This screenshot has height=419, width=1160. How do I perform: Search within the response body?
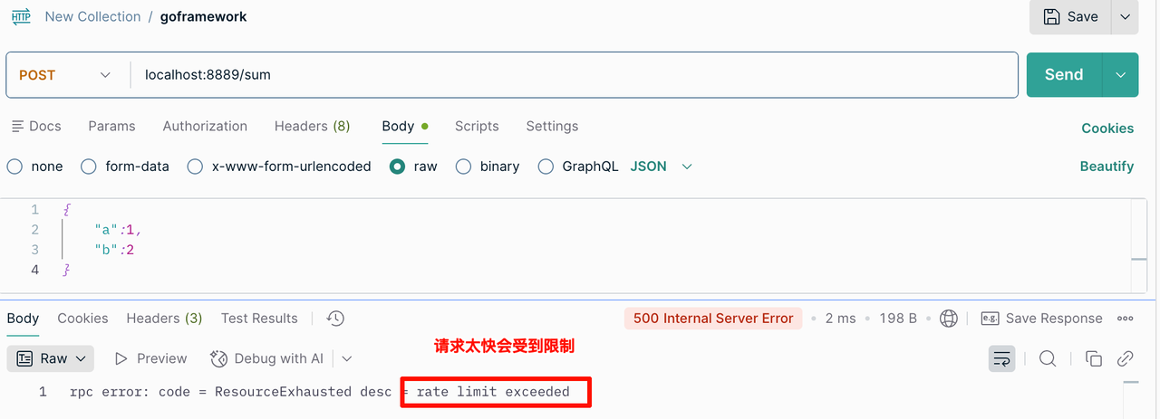point(1048,358)
